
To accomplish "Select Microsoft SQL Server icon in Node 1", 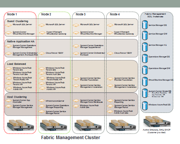I will [9, 25].
